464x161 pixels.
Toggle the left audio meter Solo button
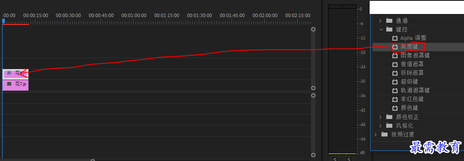(335, 160)
